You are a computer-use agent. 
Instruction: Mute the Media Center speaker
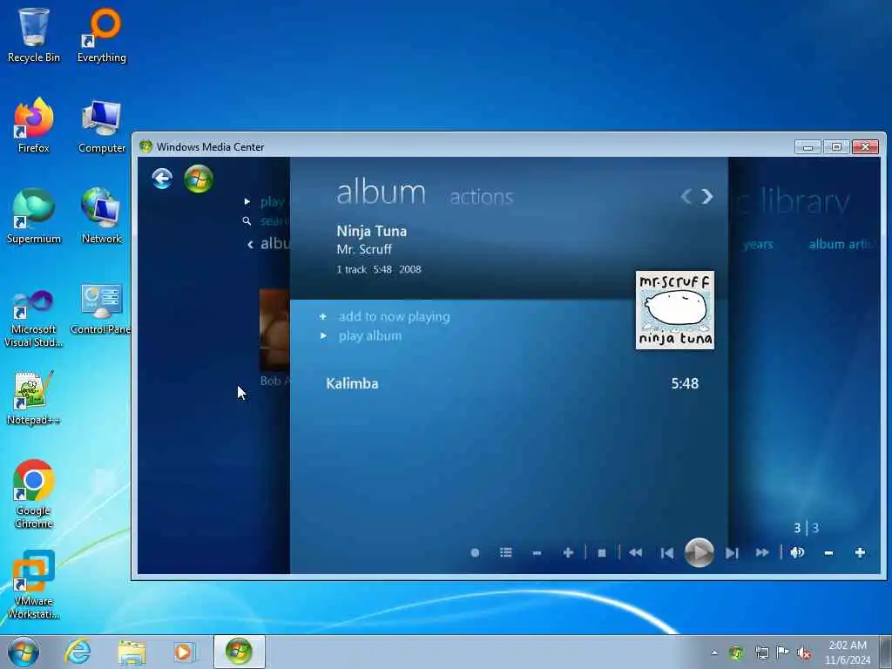[797, 552]
